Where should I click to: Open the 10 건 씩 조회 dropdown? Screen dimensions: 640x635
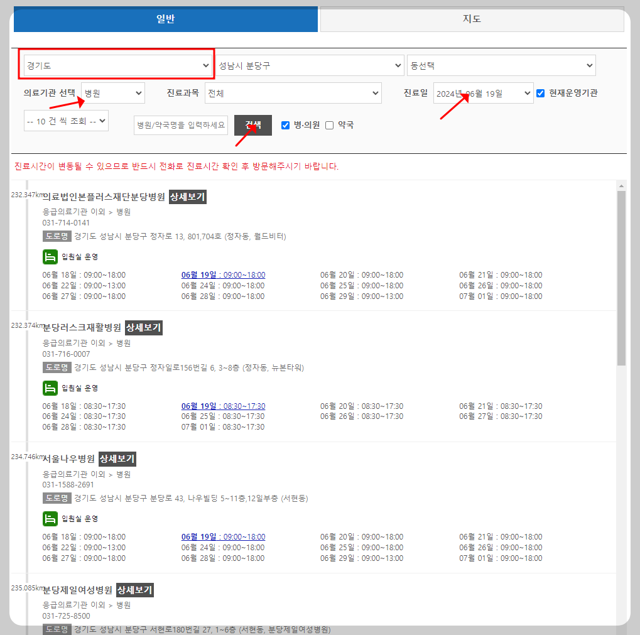pyautogui.click(x=66, y=121)
